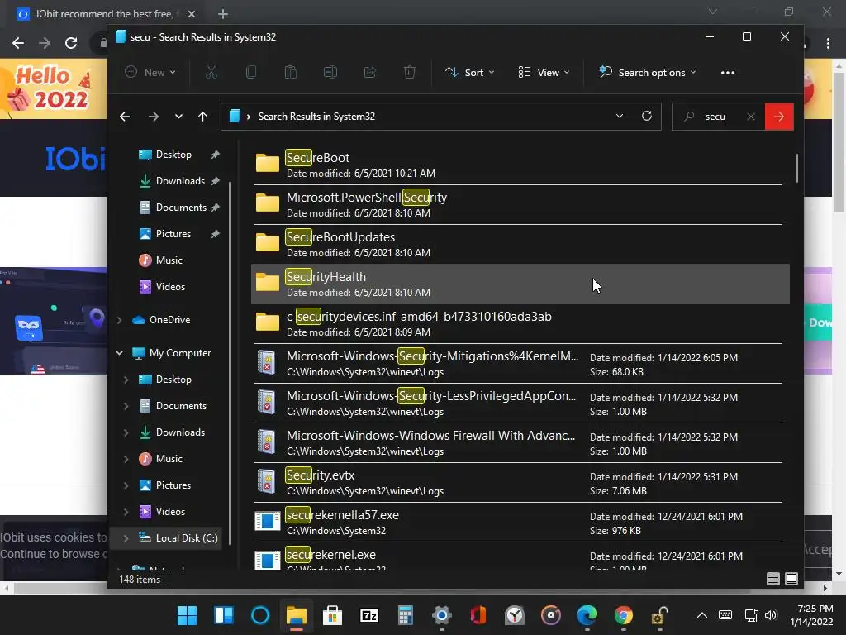This screenshot has height=635, width=846.
Task: Open the Widgets panel from taskbar
Action: (x=223, y=615)
